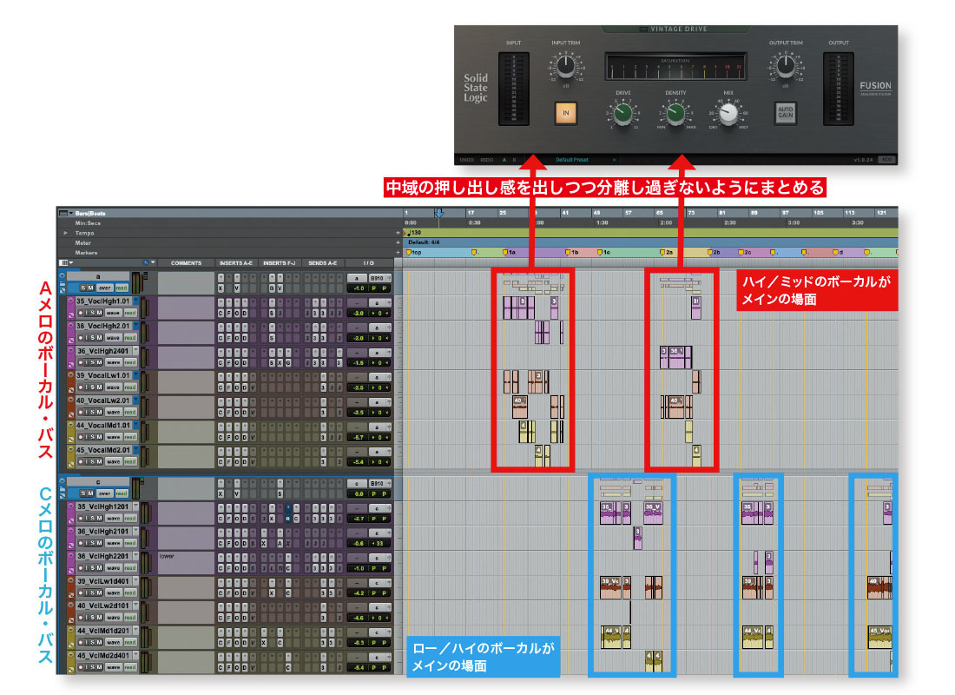Click the INSERTS F-J column header

[x=279, y=262]
